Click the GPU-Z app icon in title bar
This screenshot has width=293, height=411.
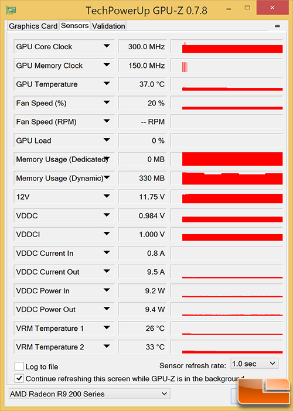[x=11, y=10]
